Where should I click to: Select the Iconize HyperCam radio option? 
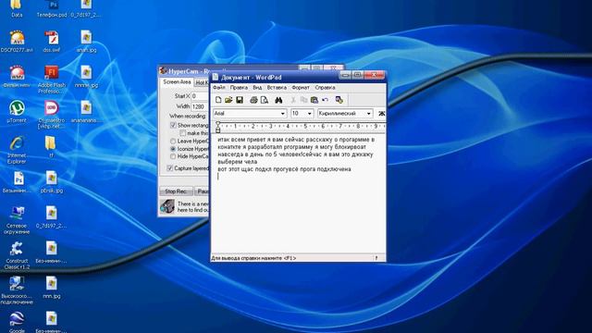tap(173, 149)
